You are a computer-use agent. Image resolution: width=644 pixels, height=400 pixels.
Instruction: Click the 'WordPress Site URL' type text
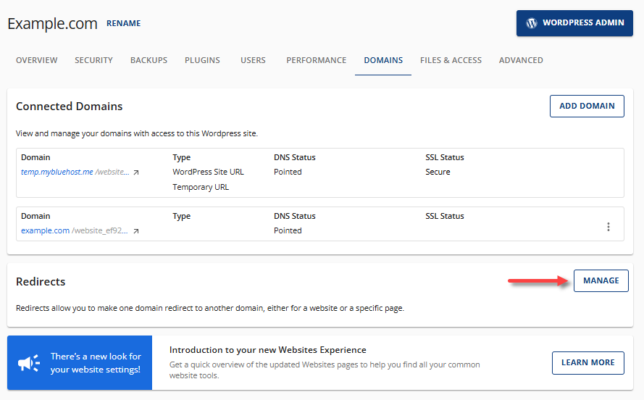click(208, 172)
